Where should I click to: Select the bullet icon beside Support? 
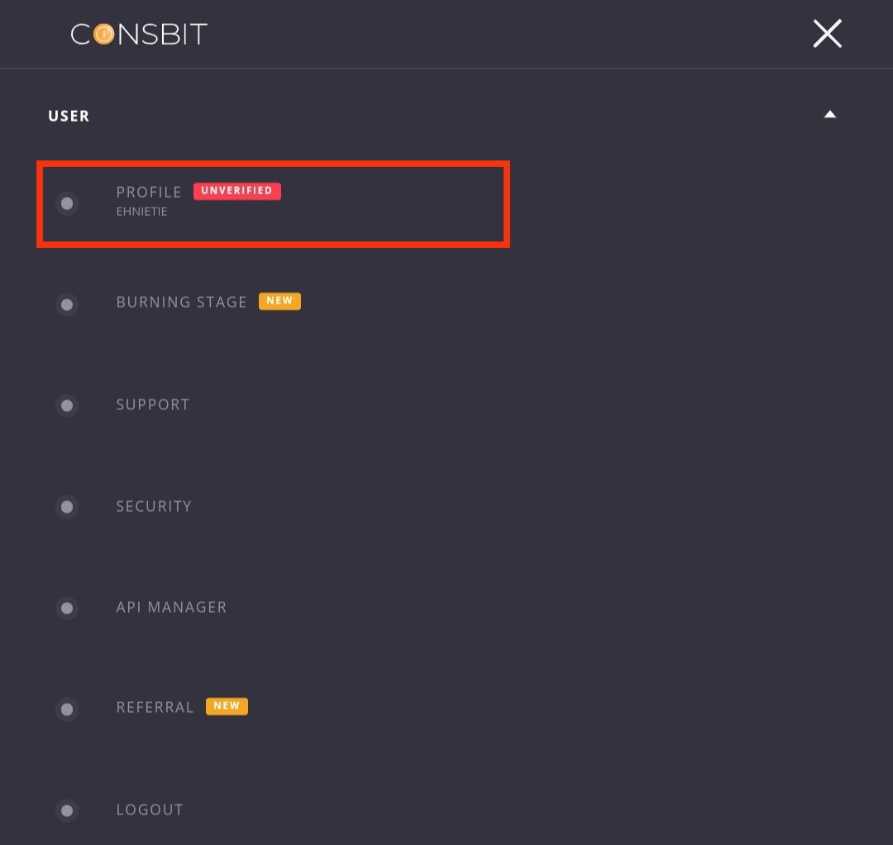[67, 405]
